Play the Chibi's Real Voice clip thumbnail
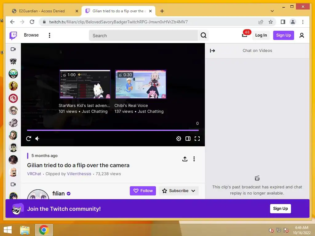Screen dimensions: 315x236 [x=141, y=84]
